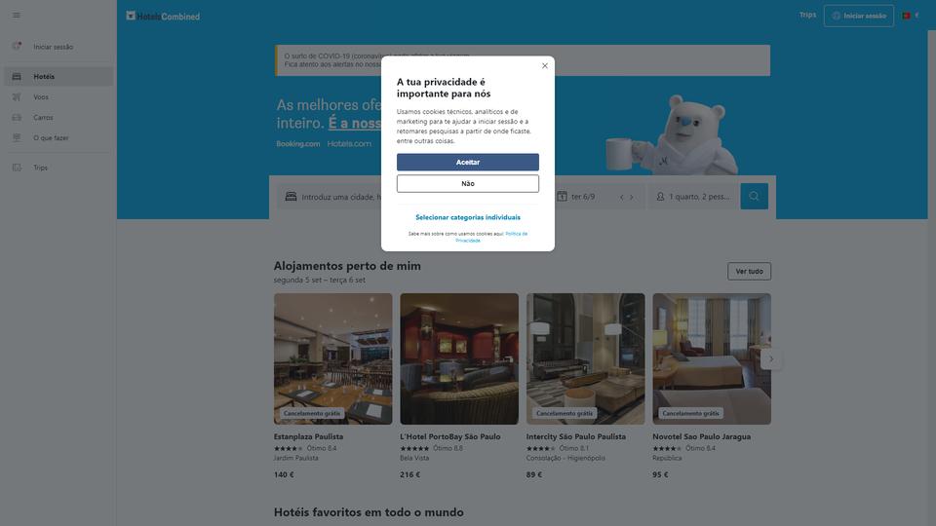Click the blue search magnifier button

pyautogui.click(x=754, y=196)
